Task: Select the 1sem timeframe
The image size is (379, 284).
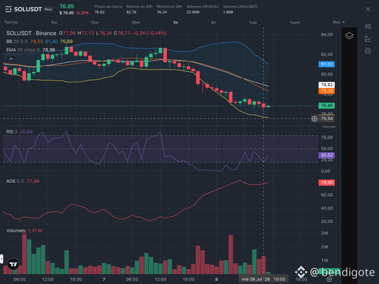Action: coord(295,22)
